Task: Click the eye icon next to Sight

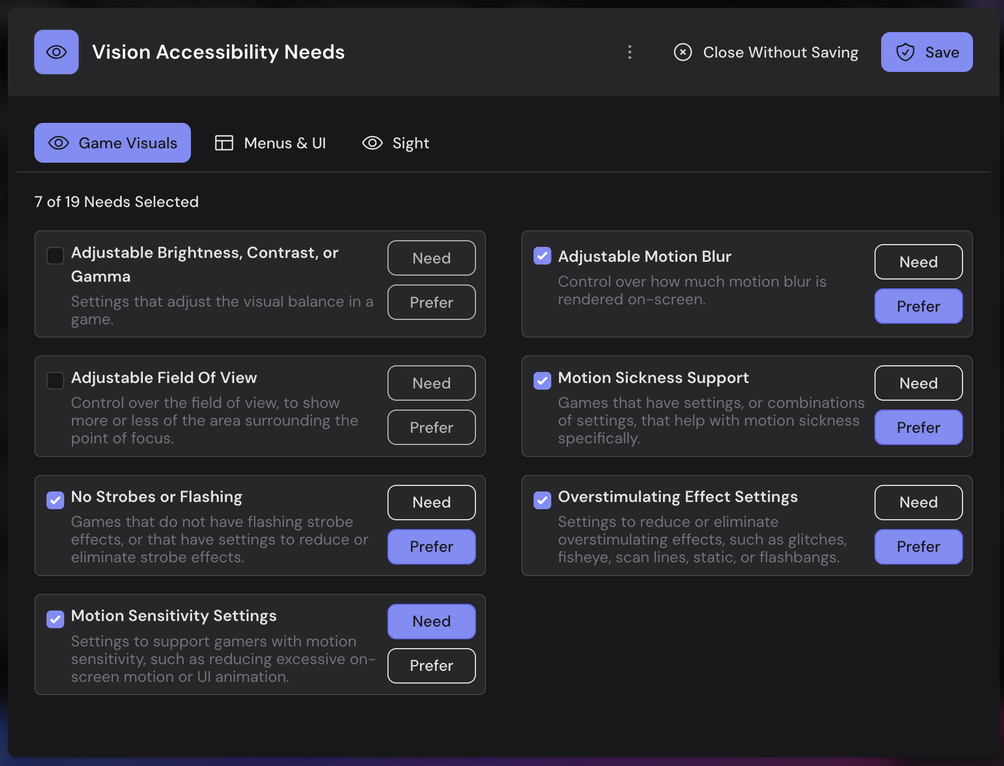Action: pyautogui.click(x=372, y=143)
